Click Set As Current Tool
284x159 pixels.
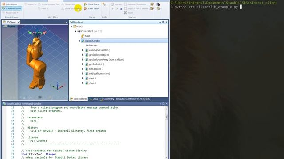click(x=49, y=4)
